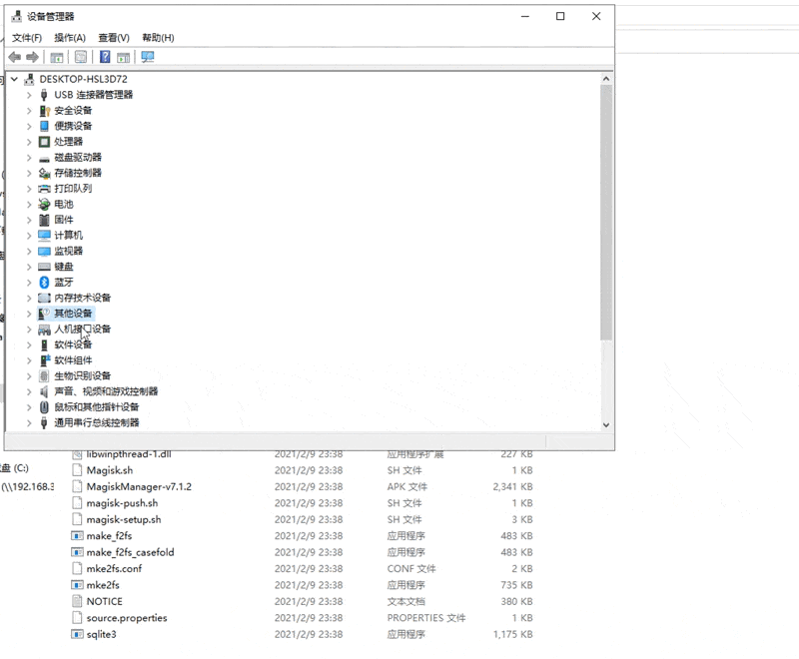Click the device tree scrollbar up arrow
Screen dimensions: 799x659
[x=606, y=79]
